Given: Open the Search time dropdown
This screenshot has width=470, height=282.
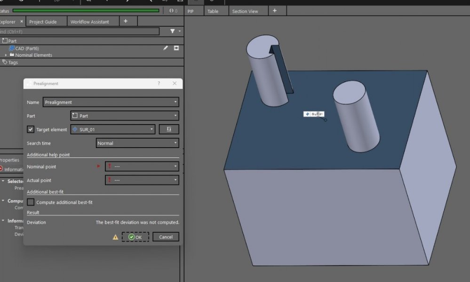Looking at the screenshot, I should click(137, 143).
